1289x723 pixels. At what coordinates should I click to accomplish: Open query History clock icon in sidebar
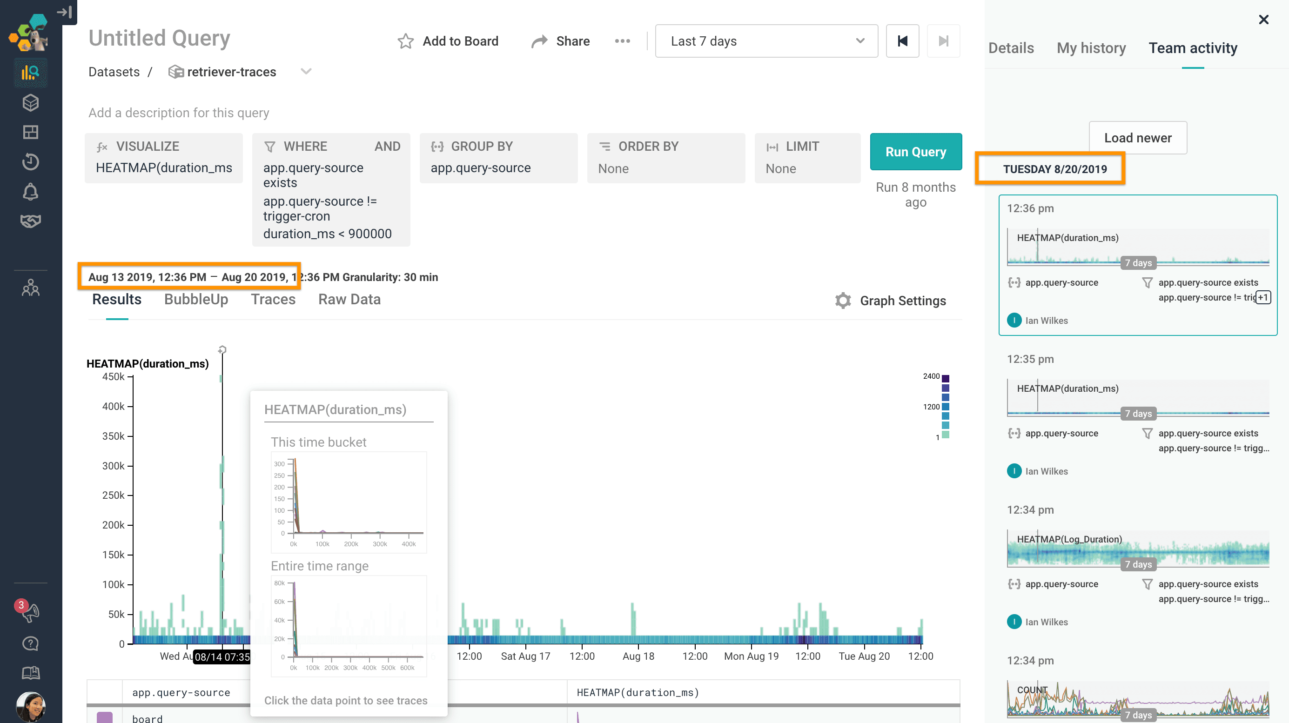pos(31,161)
